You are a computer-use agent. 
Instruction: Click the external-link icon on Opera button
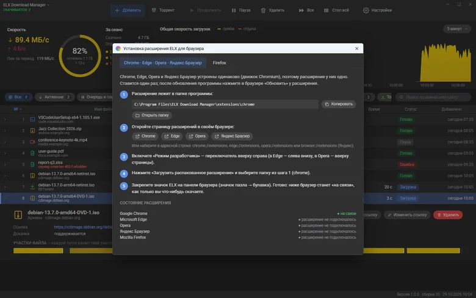pos(191,136)
